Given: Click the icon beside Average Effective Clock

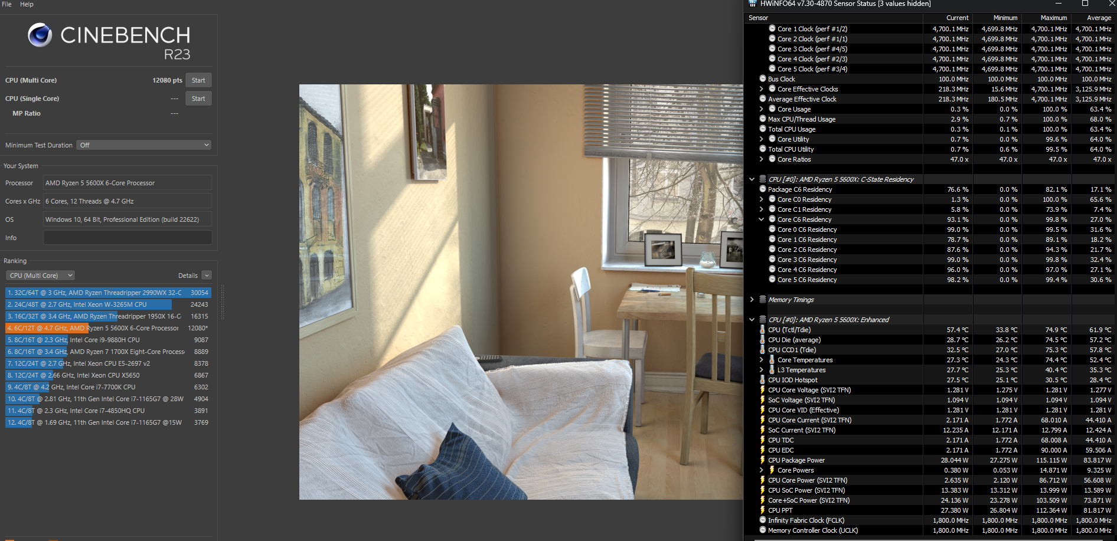Looking at the screenshot, I should (763, 99).
